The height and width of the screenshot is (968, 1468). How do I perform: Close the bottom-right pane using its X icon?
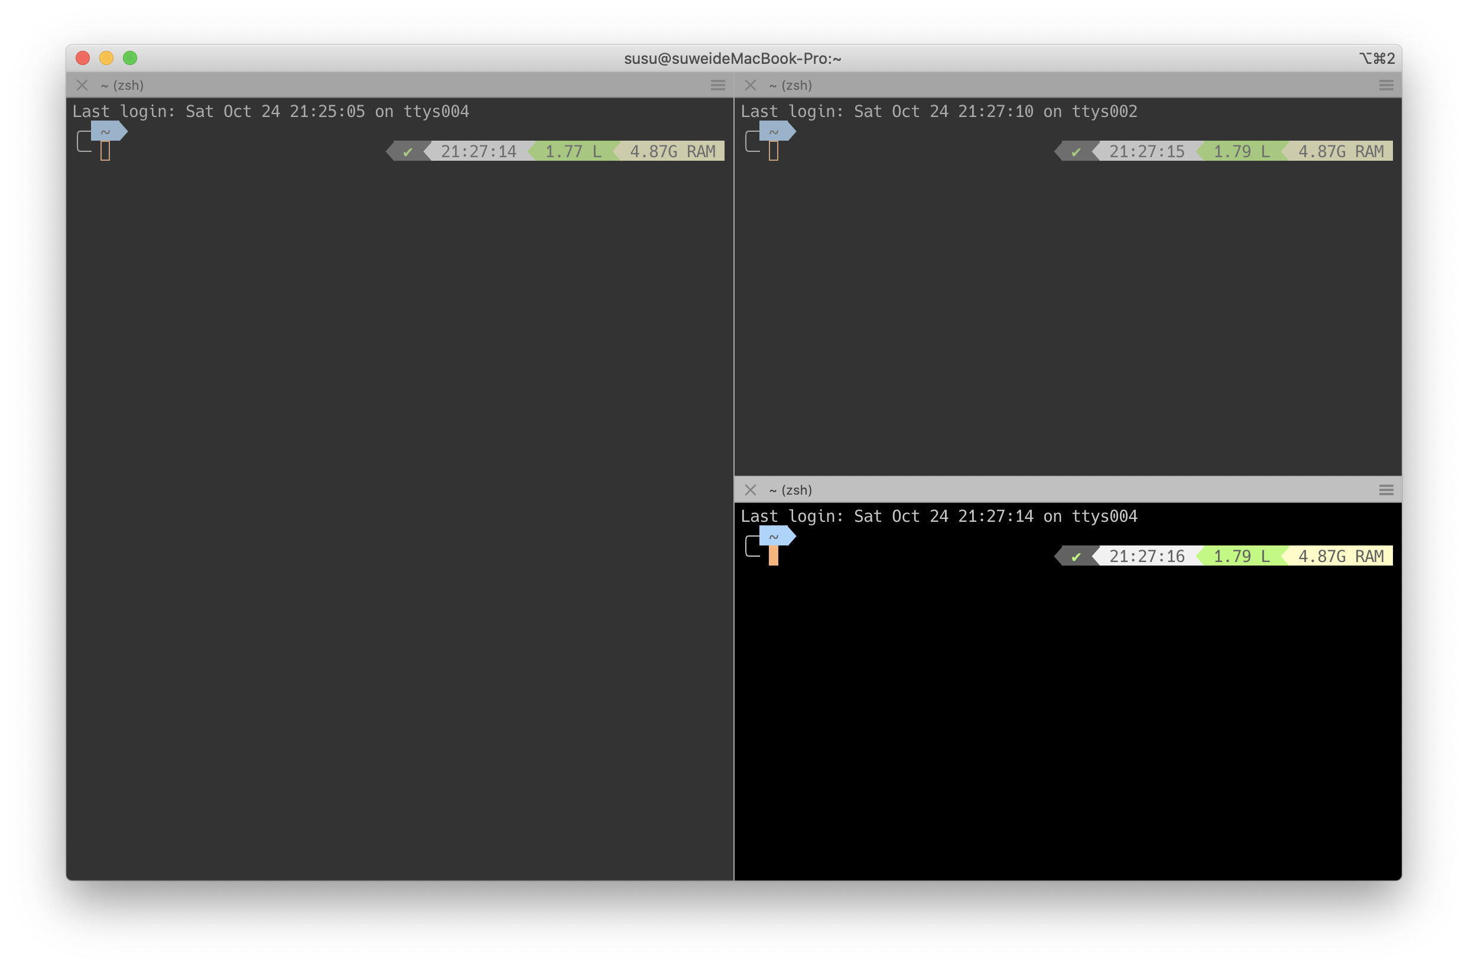[x=750, y=489]
